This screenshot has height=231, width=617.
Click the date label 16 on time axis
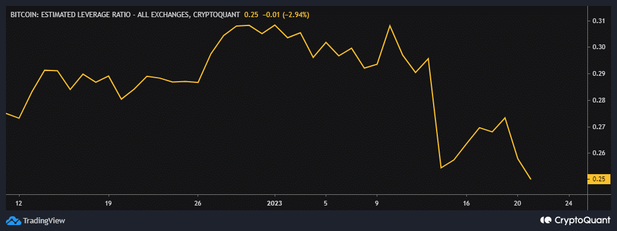click(x=466, y=203)
